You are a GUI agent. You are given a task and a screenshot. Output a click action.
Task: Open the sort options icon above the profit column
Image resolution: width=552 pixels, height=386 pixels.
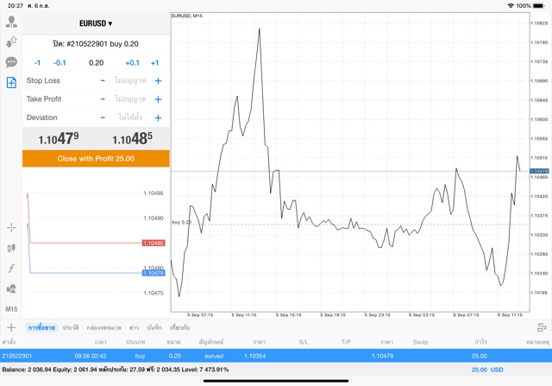point(542,327)
